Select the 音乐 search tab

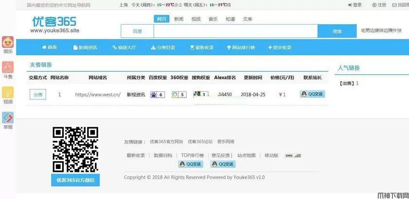coord(213,19)
